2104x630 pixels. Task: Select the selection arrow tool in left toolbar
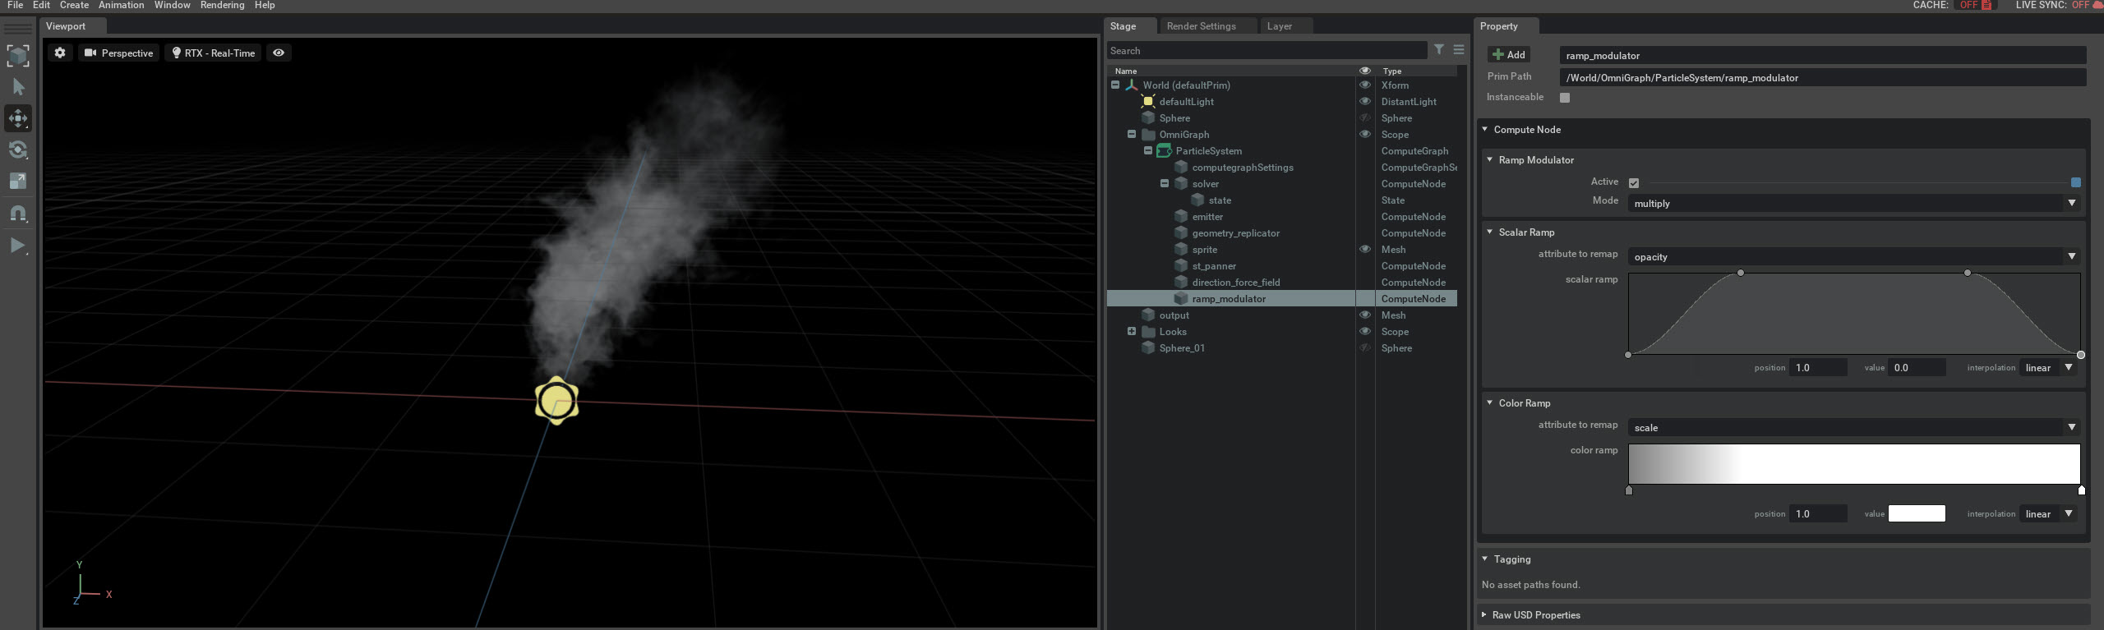[x=18, y=87]
